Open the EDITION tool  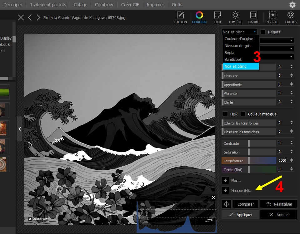[x=180, y=17]
